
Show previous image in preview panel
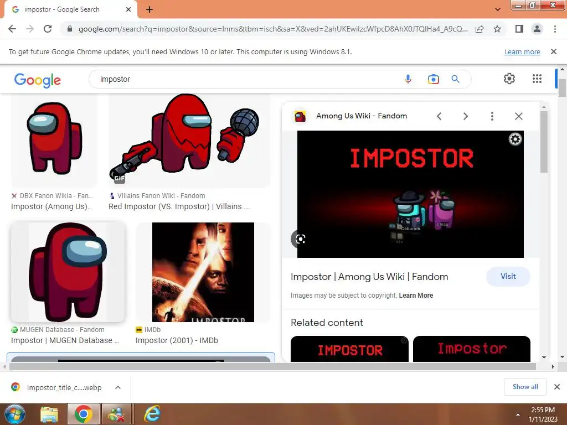point(439,116)
